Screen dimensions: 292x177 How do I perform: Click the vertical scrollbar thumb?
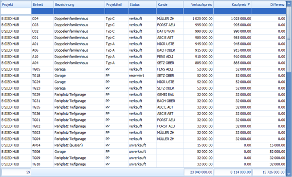coord(289,39)
